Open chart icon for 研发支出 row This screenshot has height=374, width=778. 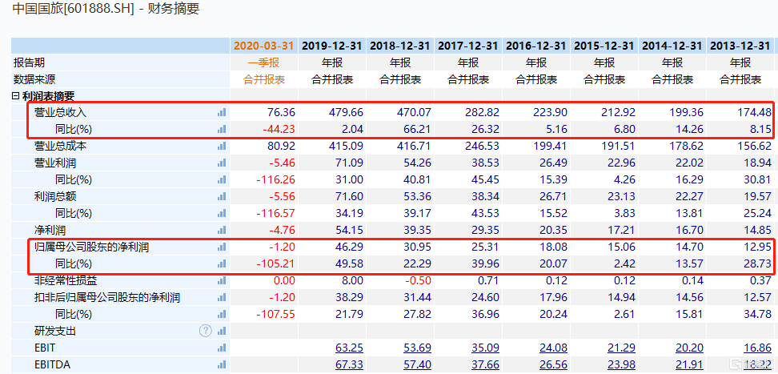pos(221,331)
